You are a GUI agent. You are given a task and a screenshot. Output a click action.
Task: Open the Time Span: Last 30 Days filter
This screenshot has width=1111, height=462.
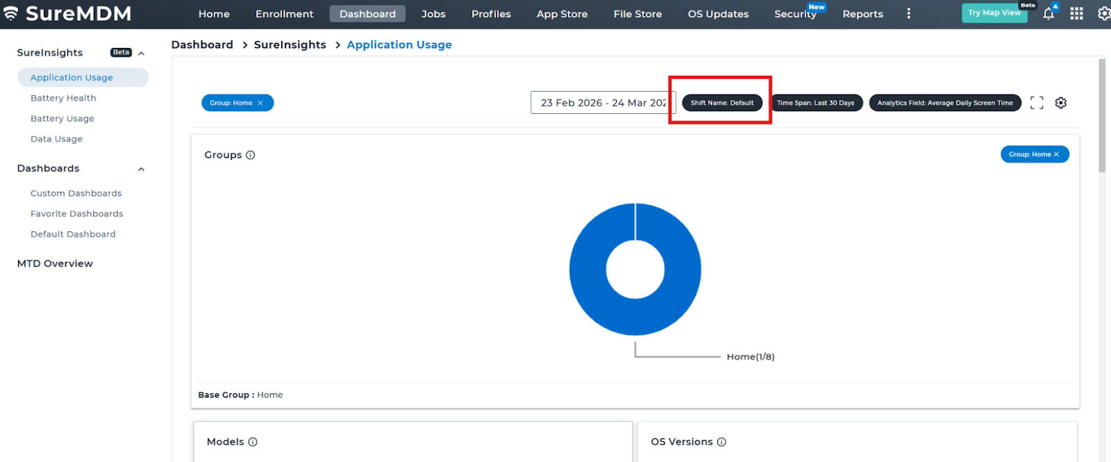coord(815,103)
